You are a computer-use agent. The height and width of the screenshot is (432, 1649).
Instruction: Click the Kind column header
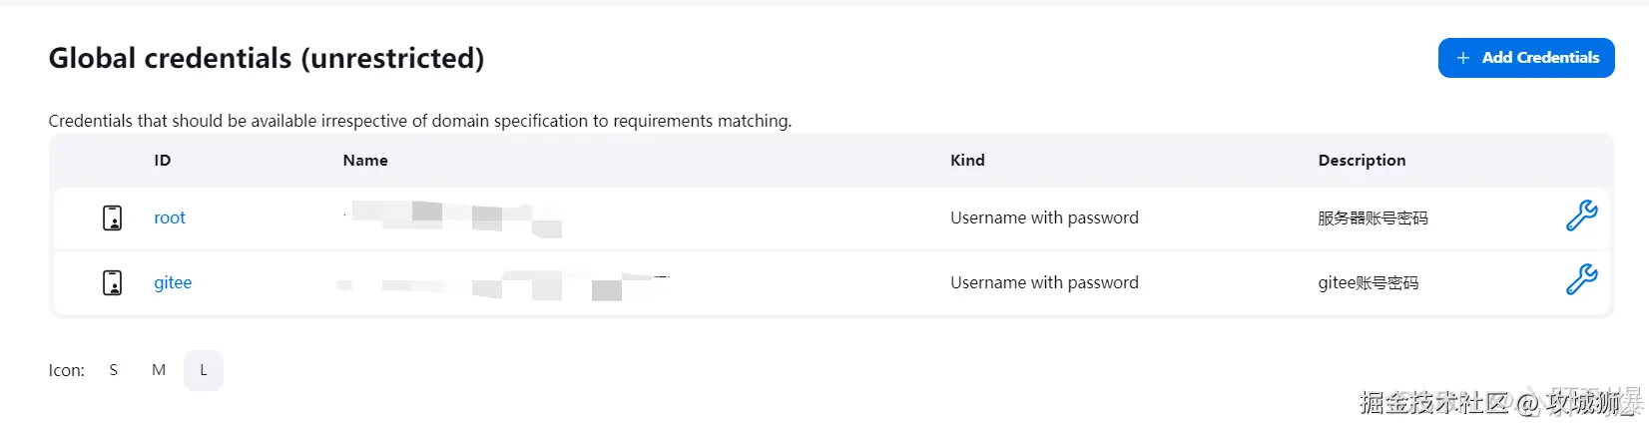coord(967,160)
